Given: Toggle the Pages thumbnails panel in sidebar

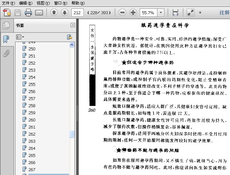Looking at the screenshot, I should tap(6, 26).
